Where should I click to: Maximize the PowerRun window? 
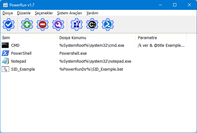[x=175, y=5]
